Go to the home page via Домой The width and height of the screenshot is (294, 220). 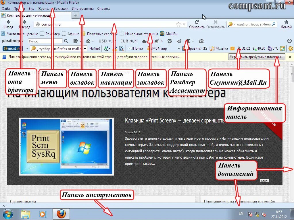click(x=286, y=24)
